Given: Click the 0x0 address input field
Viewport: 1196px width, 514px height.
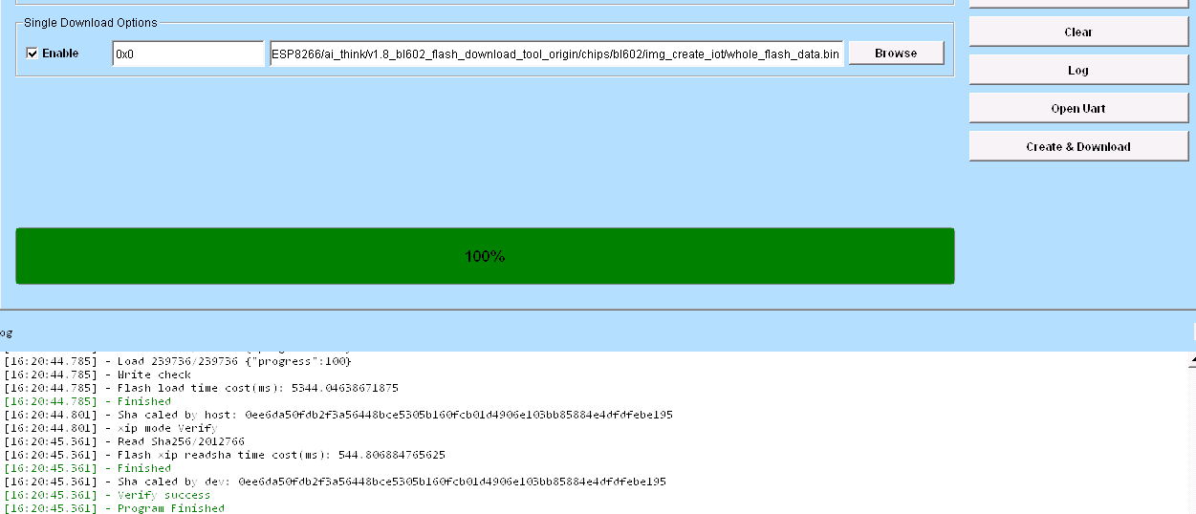Looking at the screenshot, I should click(187, 54).
